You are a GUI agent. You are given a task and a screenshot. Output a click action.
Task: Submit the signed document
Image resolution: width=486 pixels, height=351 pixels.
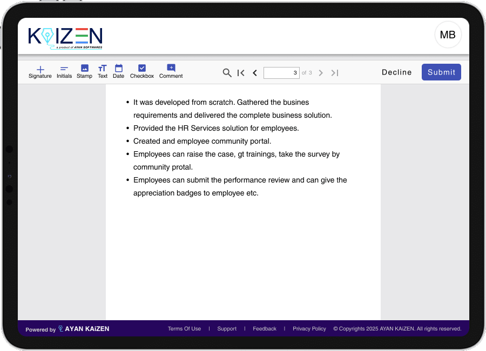coord(441,72)
